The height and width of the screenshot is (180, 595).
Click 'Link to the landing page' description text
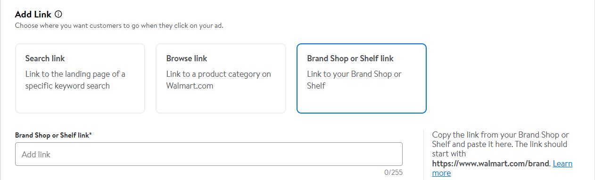pyautogui.click(x=75, y=80)
